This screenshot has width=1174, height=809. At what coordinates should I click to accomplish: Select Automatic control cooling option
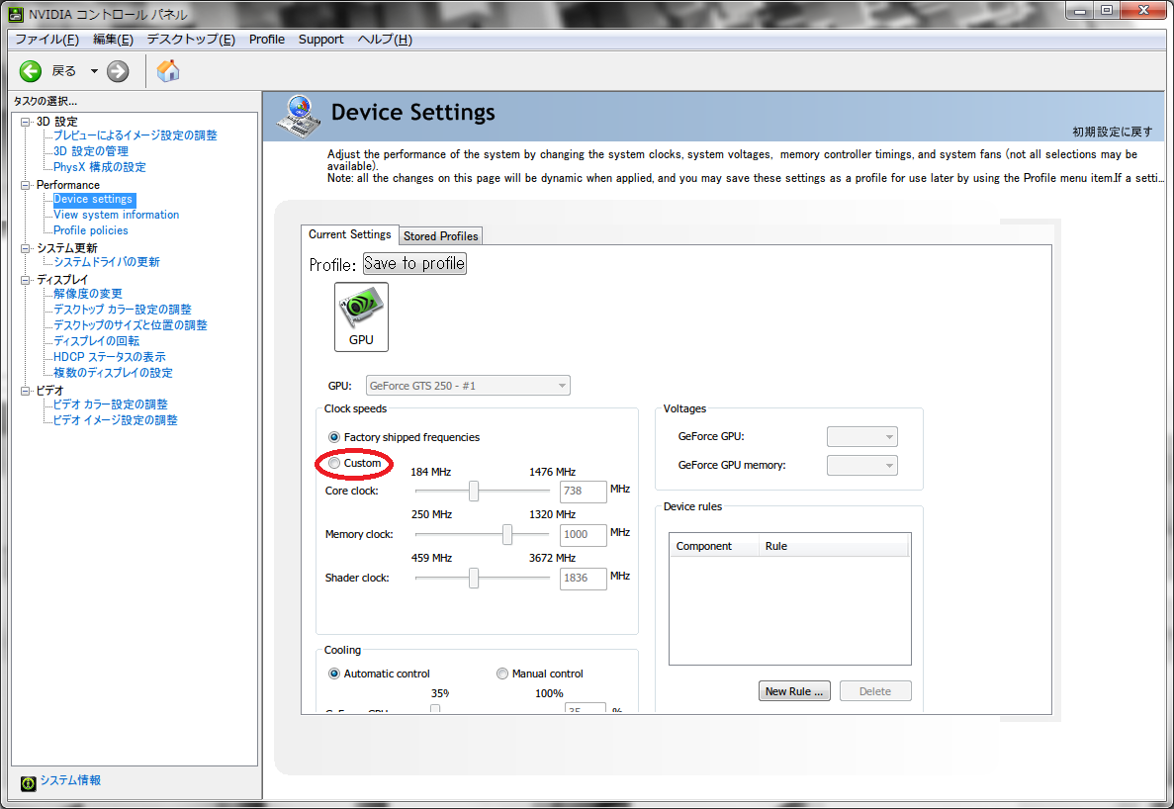[x=334, y=674]
